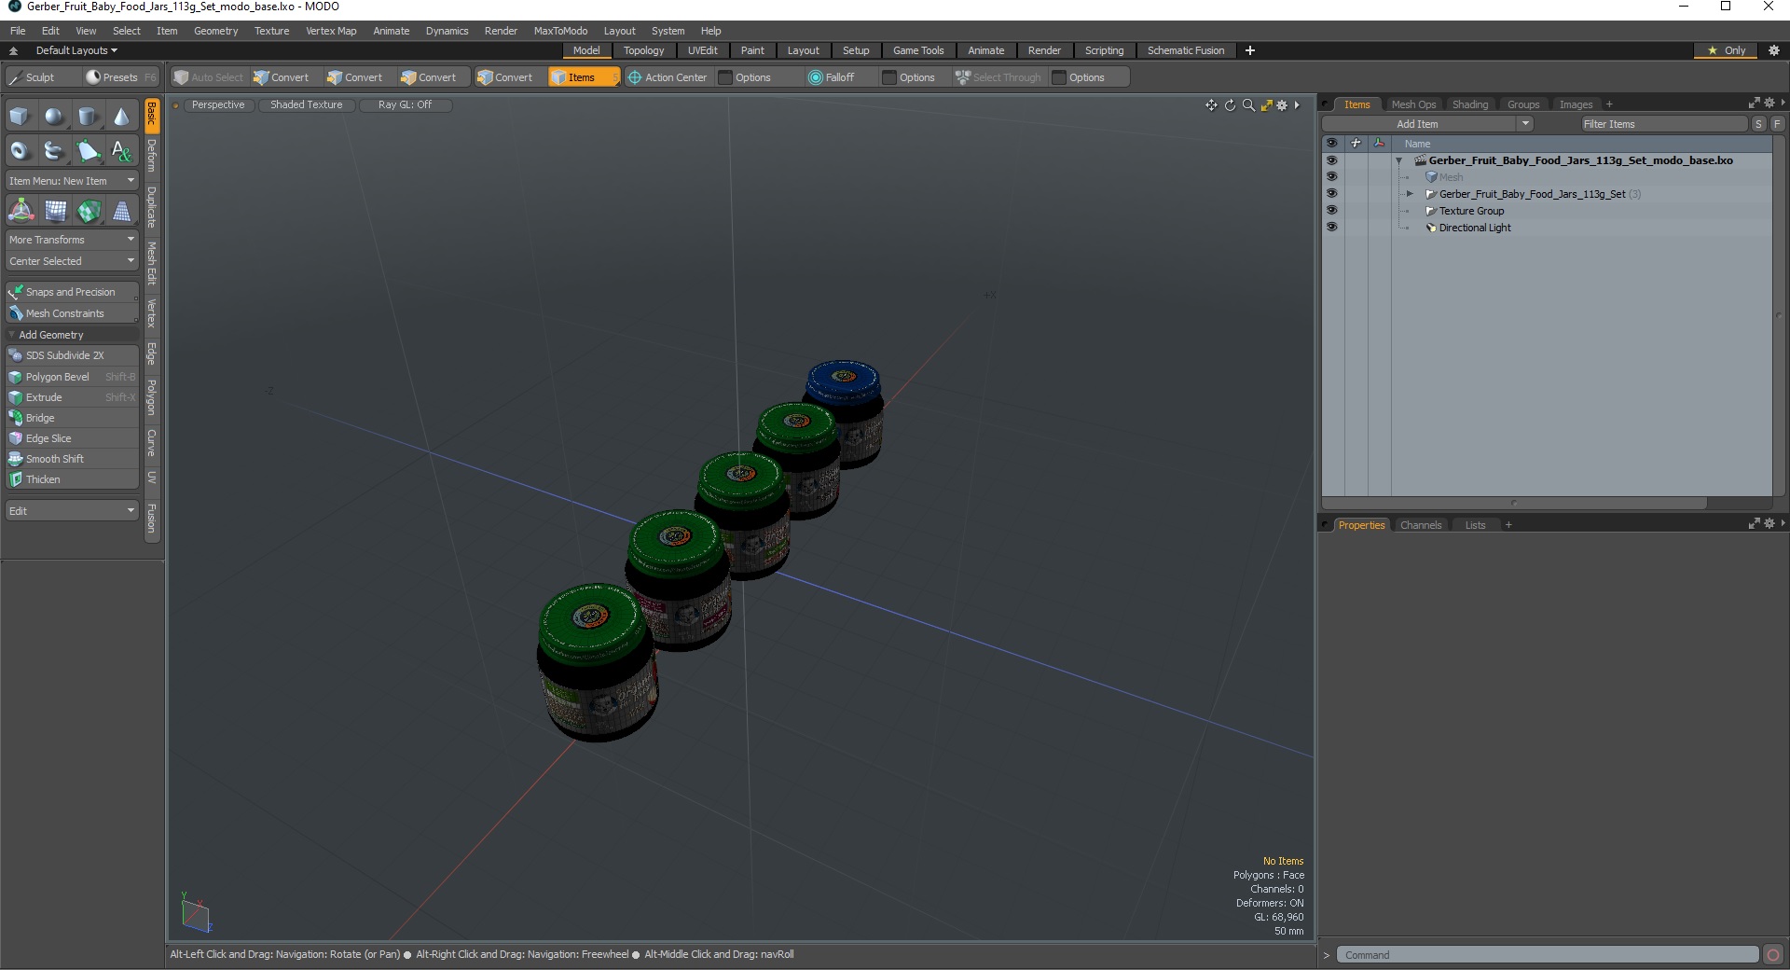Select the Smooth Shift tool
Image resolution: width=1790 pixels, height=970 pixels.
[x=72, y=459]
